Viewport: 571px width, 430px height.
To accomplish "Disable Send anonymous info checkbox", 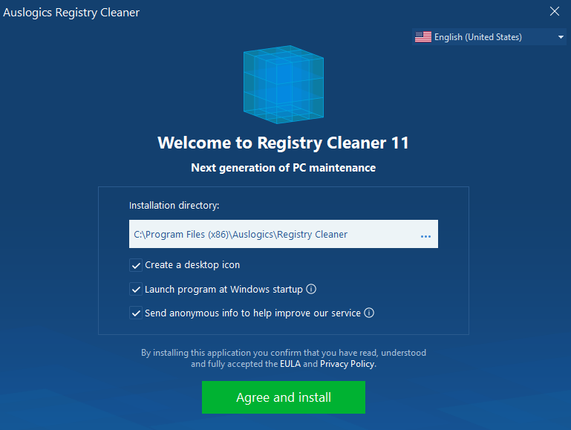I will (x=136, y=313).
